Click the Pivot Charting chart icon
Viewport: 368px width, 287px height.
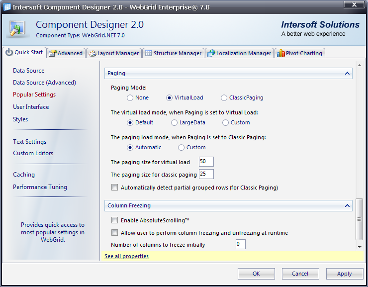(280, 53)
